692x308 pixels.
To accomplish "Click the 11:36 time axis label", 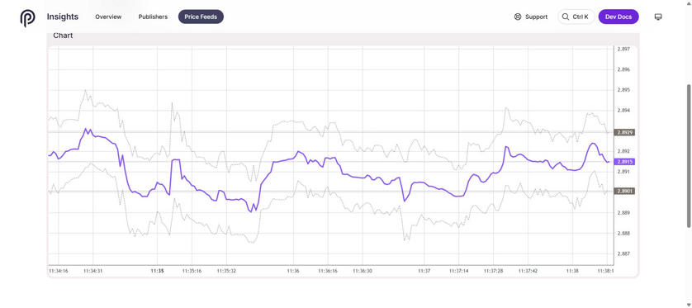I will (293, 271).
